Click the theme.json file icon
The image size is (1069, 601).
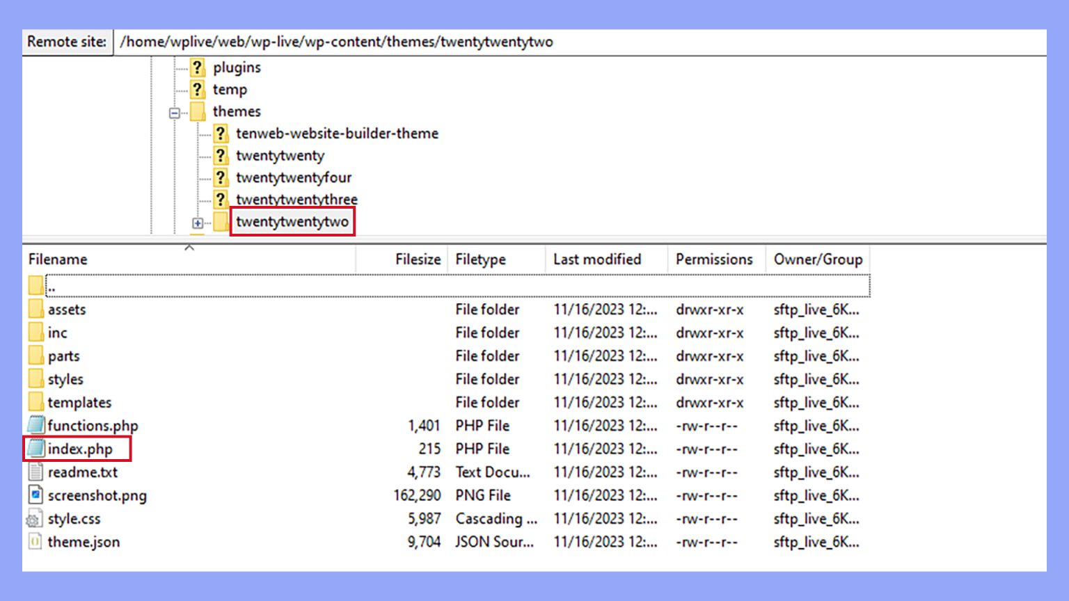[x=35, y=542]
